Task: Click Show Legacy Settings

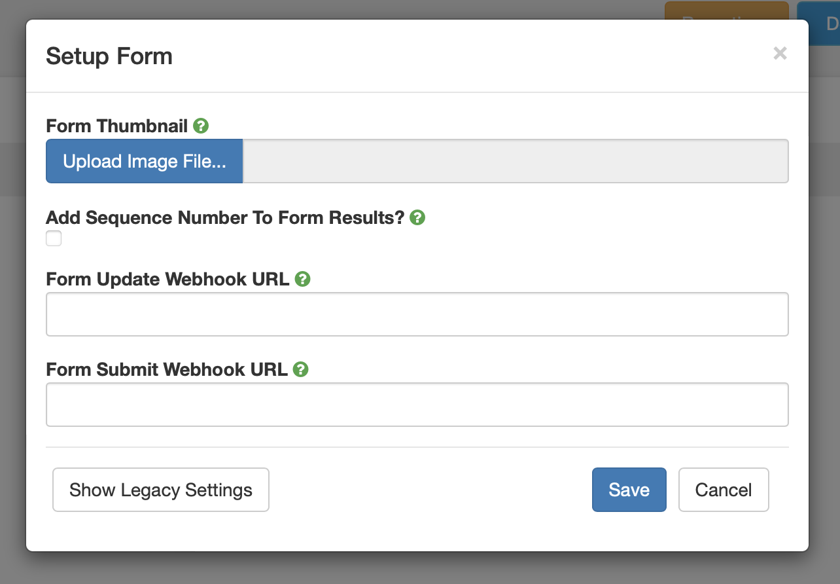Action: pyautogui.click(x=160, y=489)
